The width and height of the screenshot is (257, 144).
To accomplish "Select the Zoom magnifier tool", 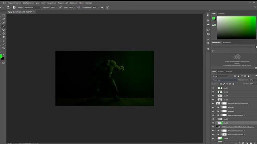I will click(4, 48).
